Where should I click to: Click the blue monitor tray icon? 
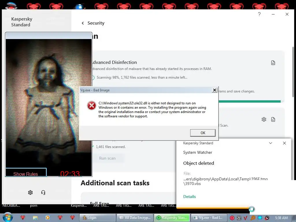click(260, 218)
